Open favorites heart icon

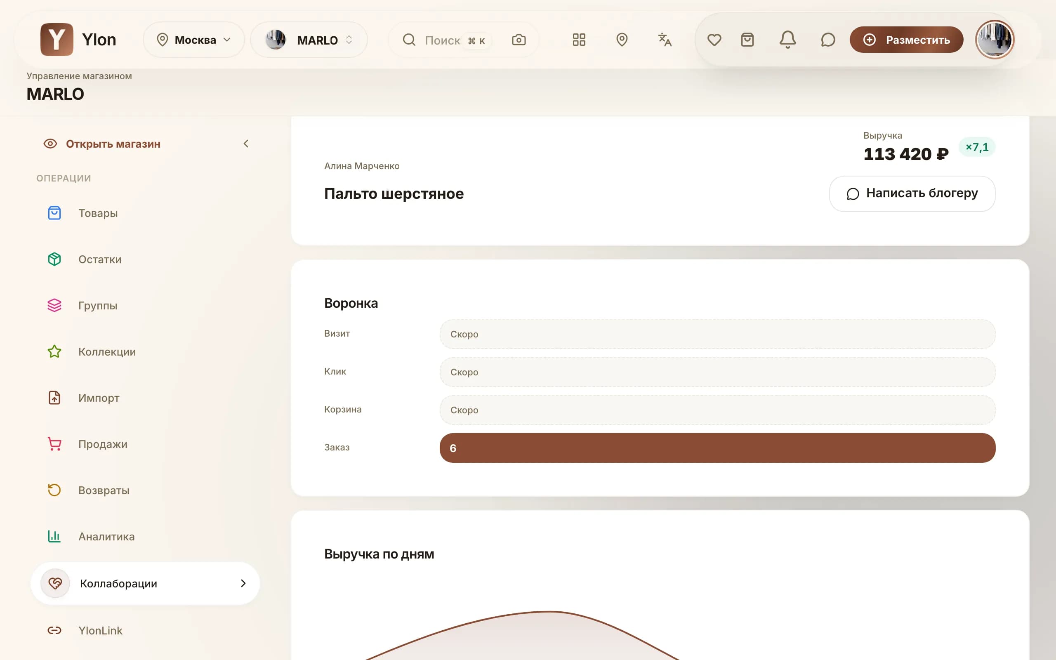714,40
